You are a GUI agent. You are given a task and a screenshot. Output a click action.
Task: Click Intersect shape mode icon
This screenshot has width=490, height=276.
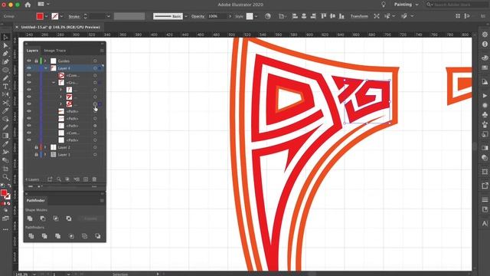56,219
